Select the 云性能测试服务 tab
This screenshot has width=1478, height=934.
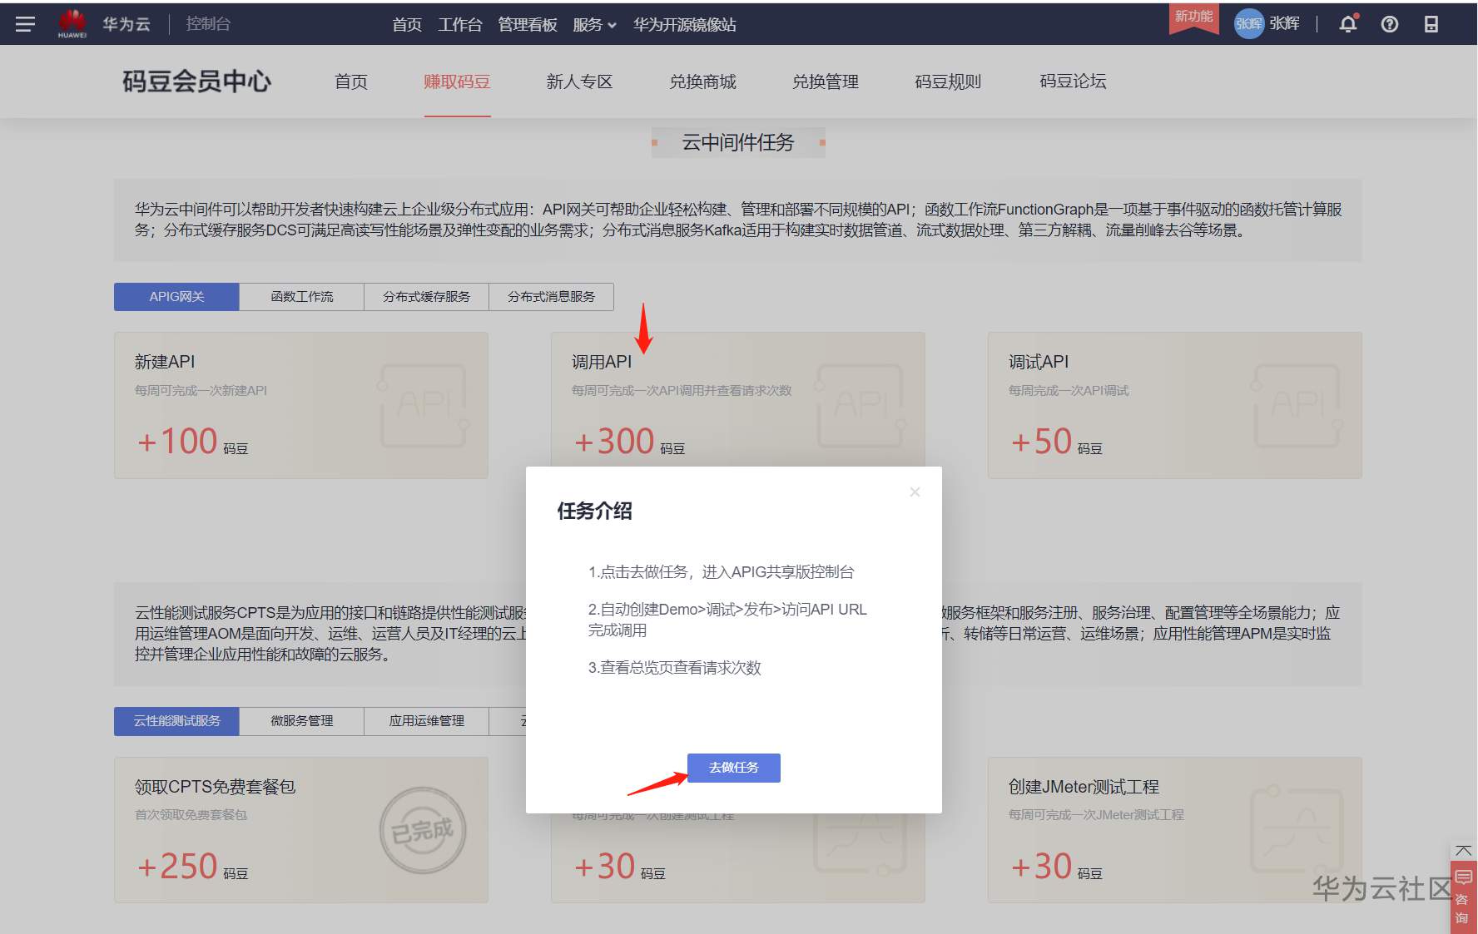click(x=176, y=721)
